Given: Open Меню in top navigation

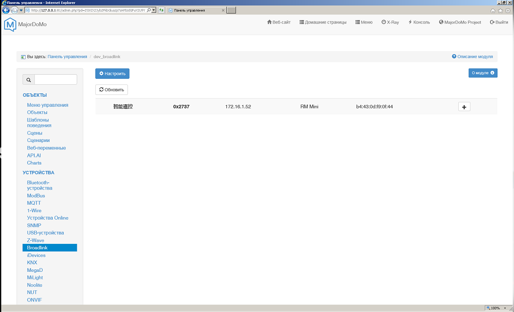Looking at the screenshot, I should [x=364, y=22].
